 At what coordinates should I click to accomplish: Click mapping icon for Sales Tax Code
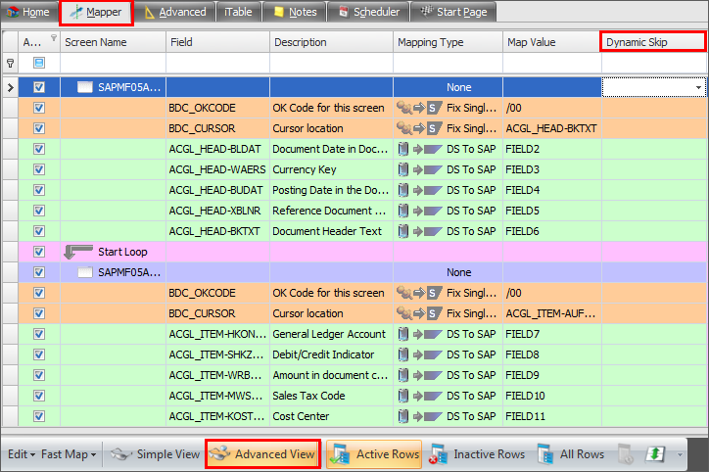(419, 396)
